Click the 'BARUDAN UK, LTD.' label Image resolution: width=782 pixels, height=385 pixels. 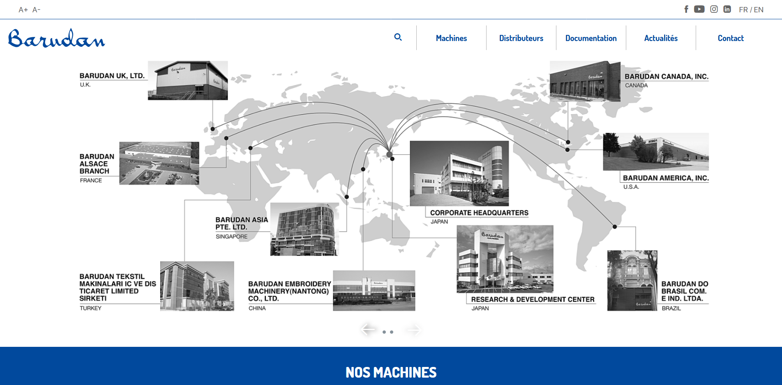point(112,76)
